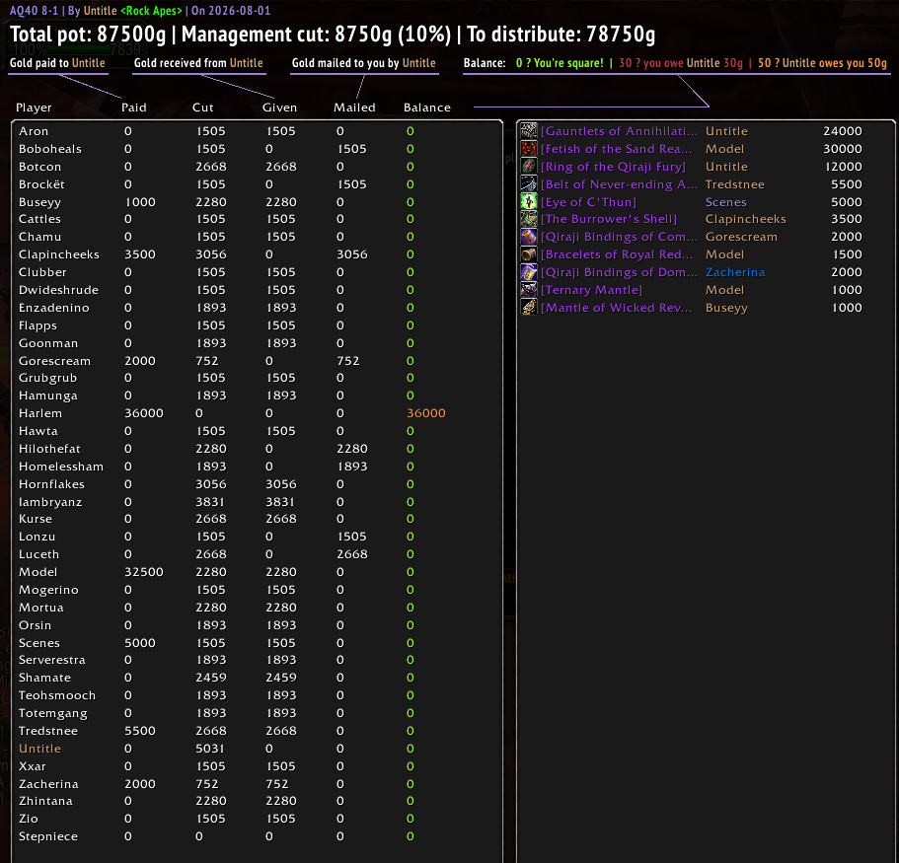Click the Mailed column header
899x863 pixels.
click(354, 108)
